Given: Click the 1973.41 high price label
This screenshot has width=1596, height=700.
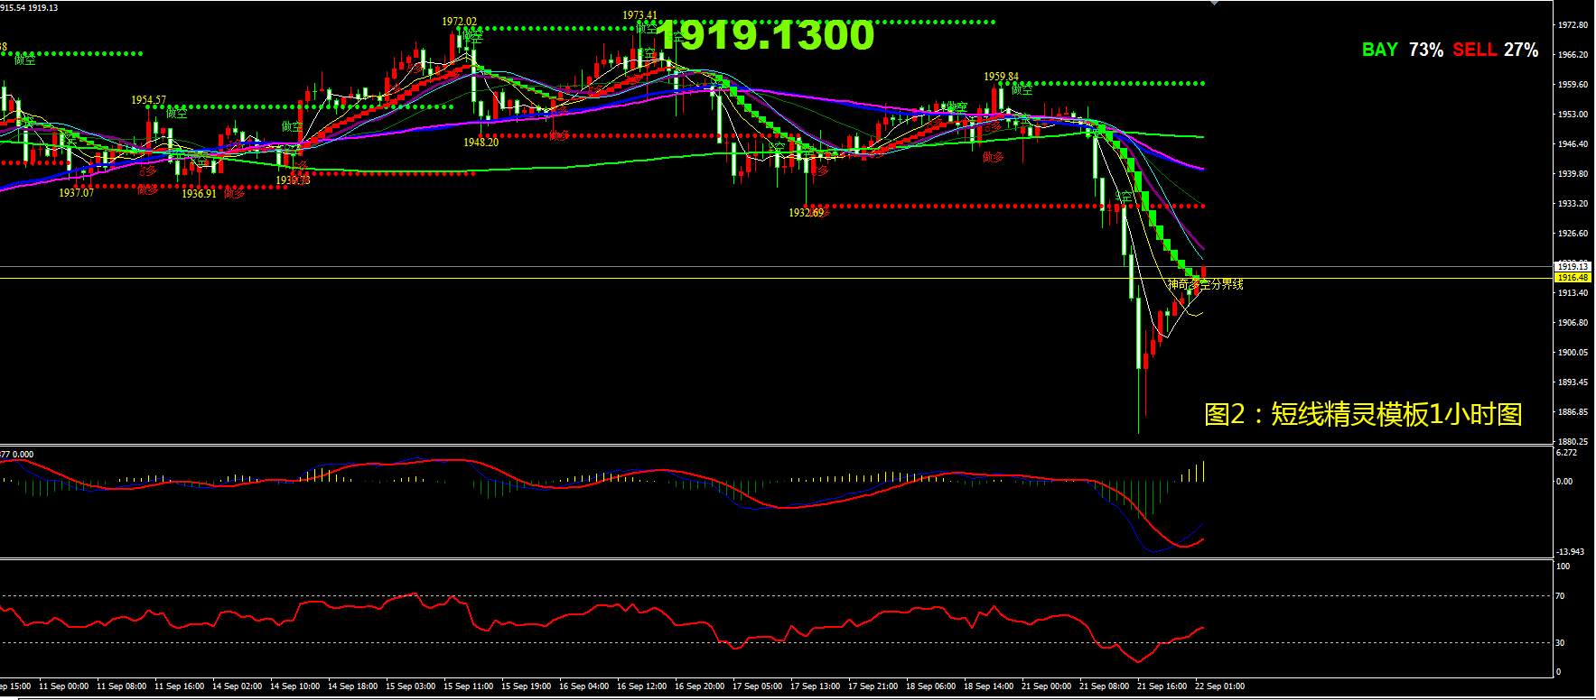Looking at the screenshot, I should [639, 15].
